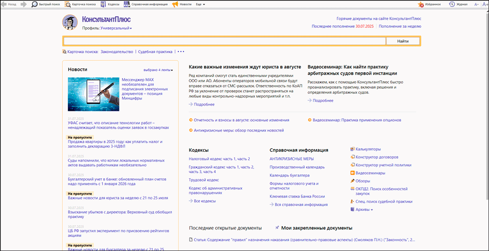Click Карточка поиска icon below search field

(64, 52)
